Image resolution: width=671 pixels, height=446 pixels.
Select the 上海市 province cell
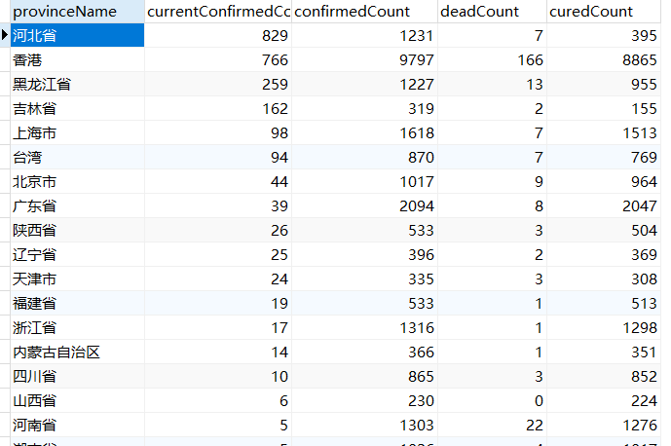[x=78, y=132]
